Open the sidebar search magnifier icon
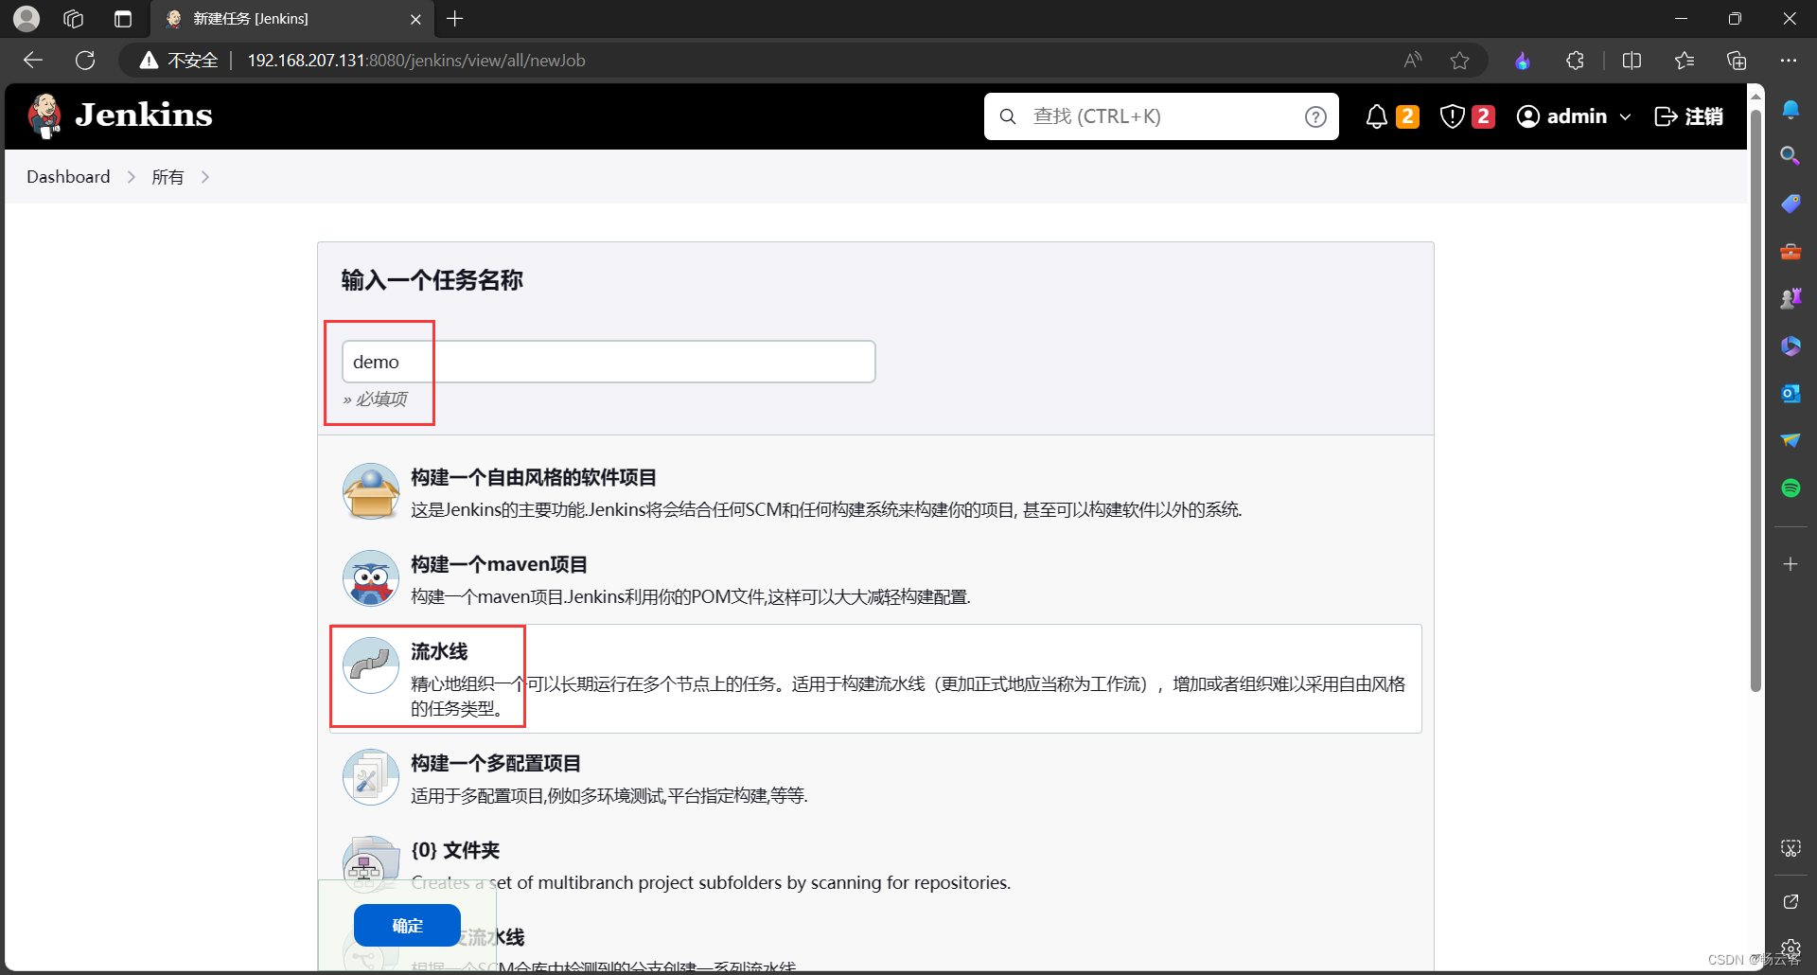Image resolution: width=1817 pixels, height=975 pixels. click(x=1791, y=155)
